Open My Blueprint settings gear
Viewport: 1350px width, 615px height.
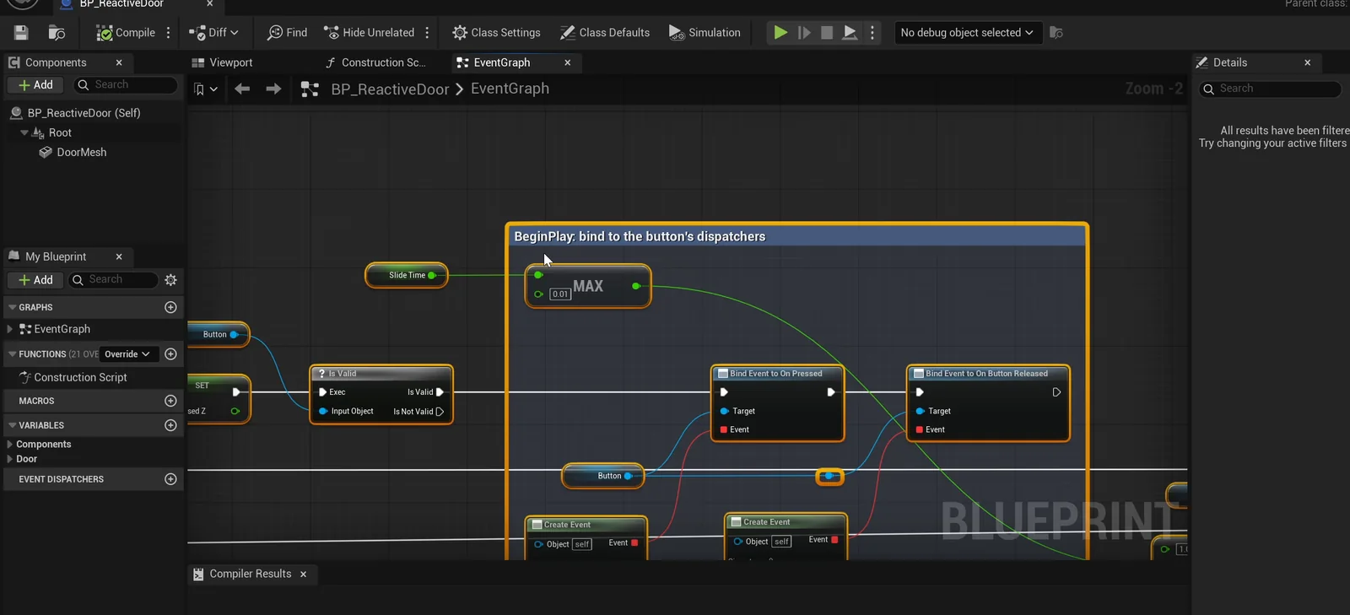pyautogui.click(x=171, y=280)
